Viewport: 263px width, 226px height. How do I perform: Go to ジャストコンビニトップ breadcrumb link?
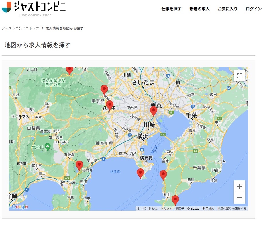tap(21, 28)
